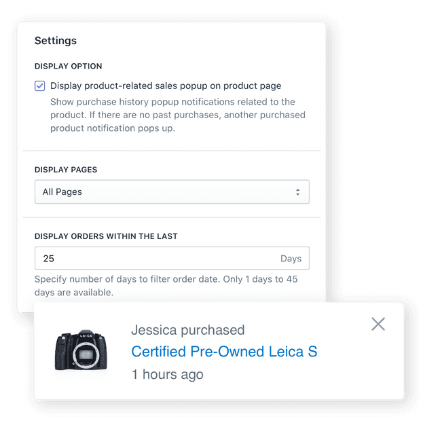Click the Settings heading
The width and height of the screenshot is (421, 421).
[x=56, y=41]
